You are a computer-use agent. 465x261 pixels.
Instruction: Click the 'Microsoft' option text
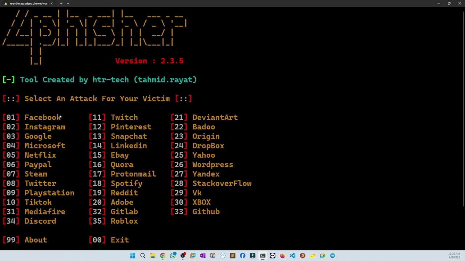45,146
